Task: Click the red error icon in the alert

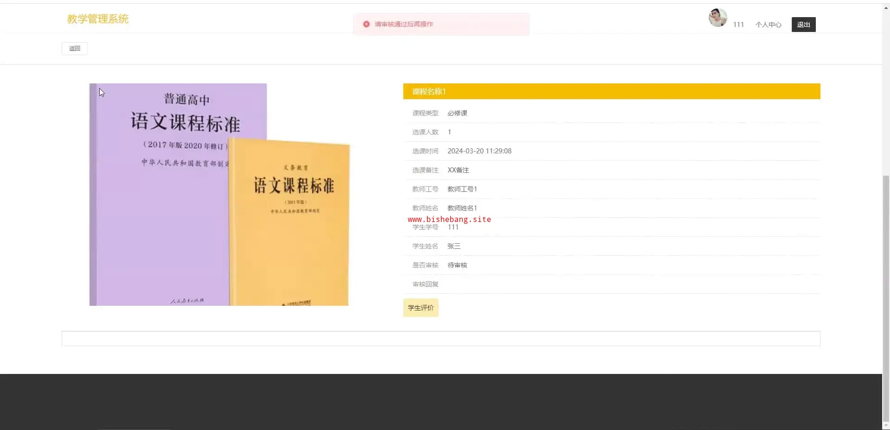Action: (x=366, y=24)
